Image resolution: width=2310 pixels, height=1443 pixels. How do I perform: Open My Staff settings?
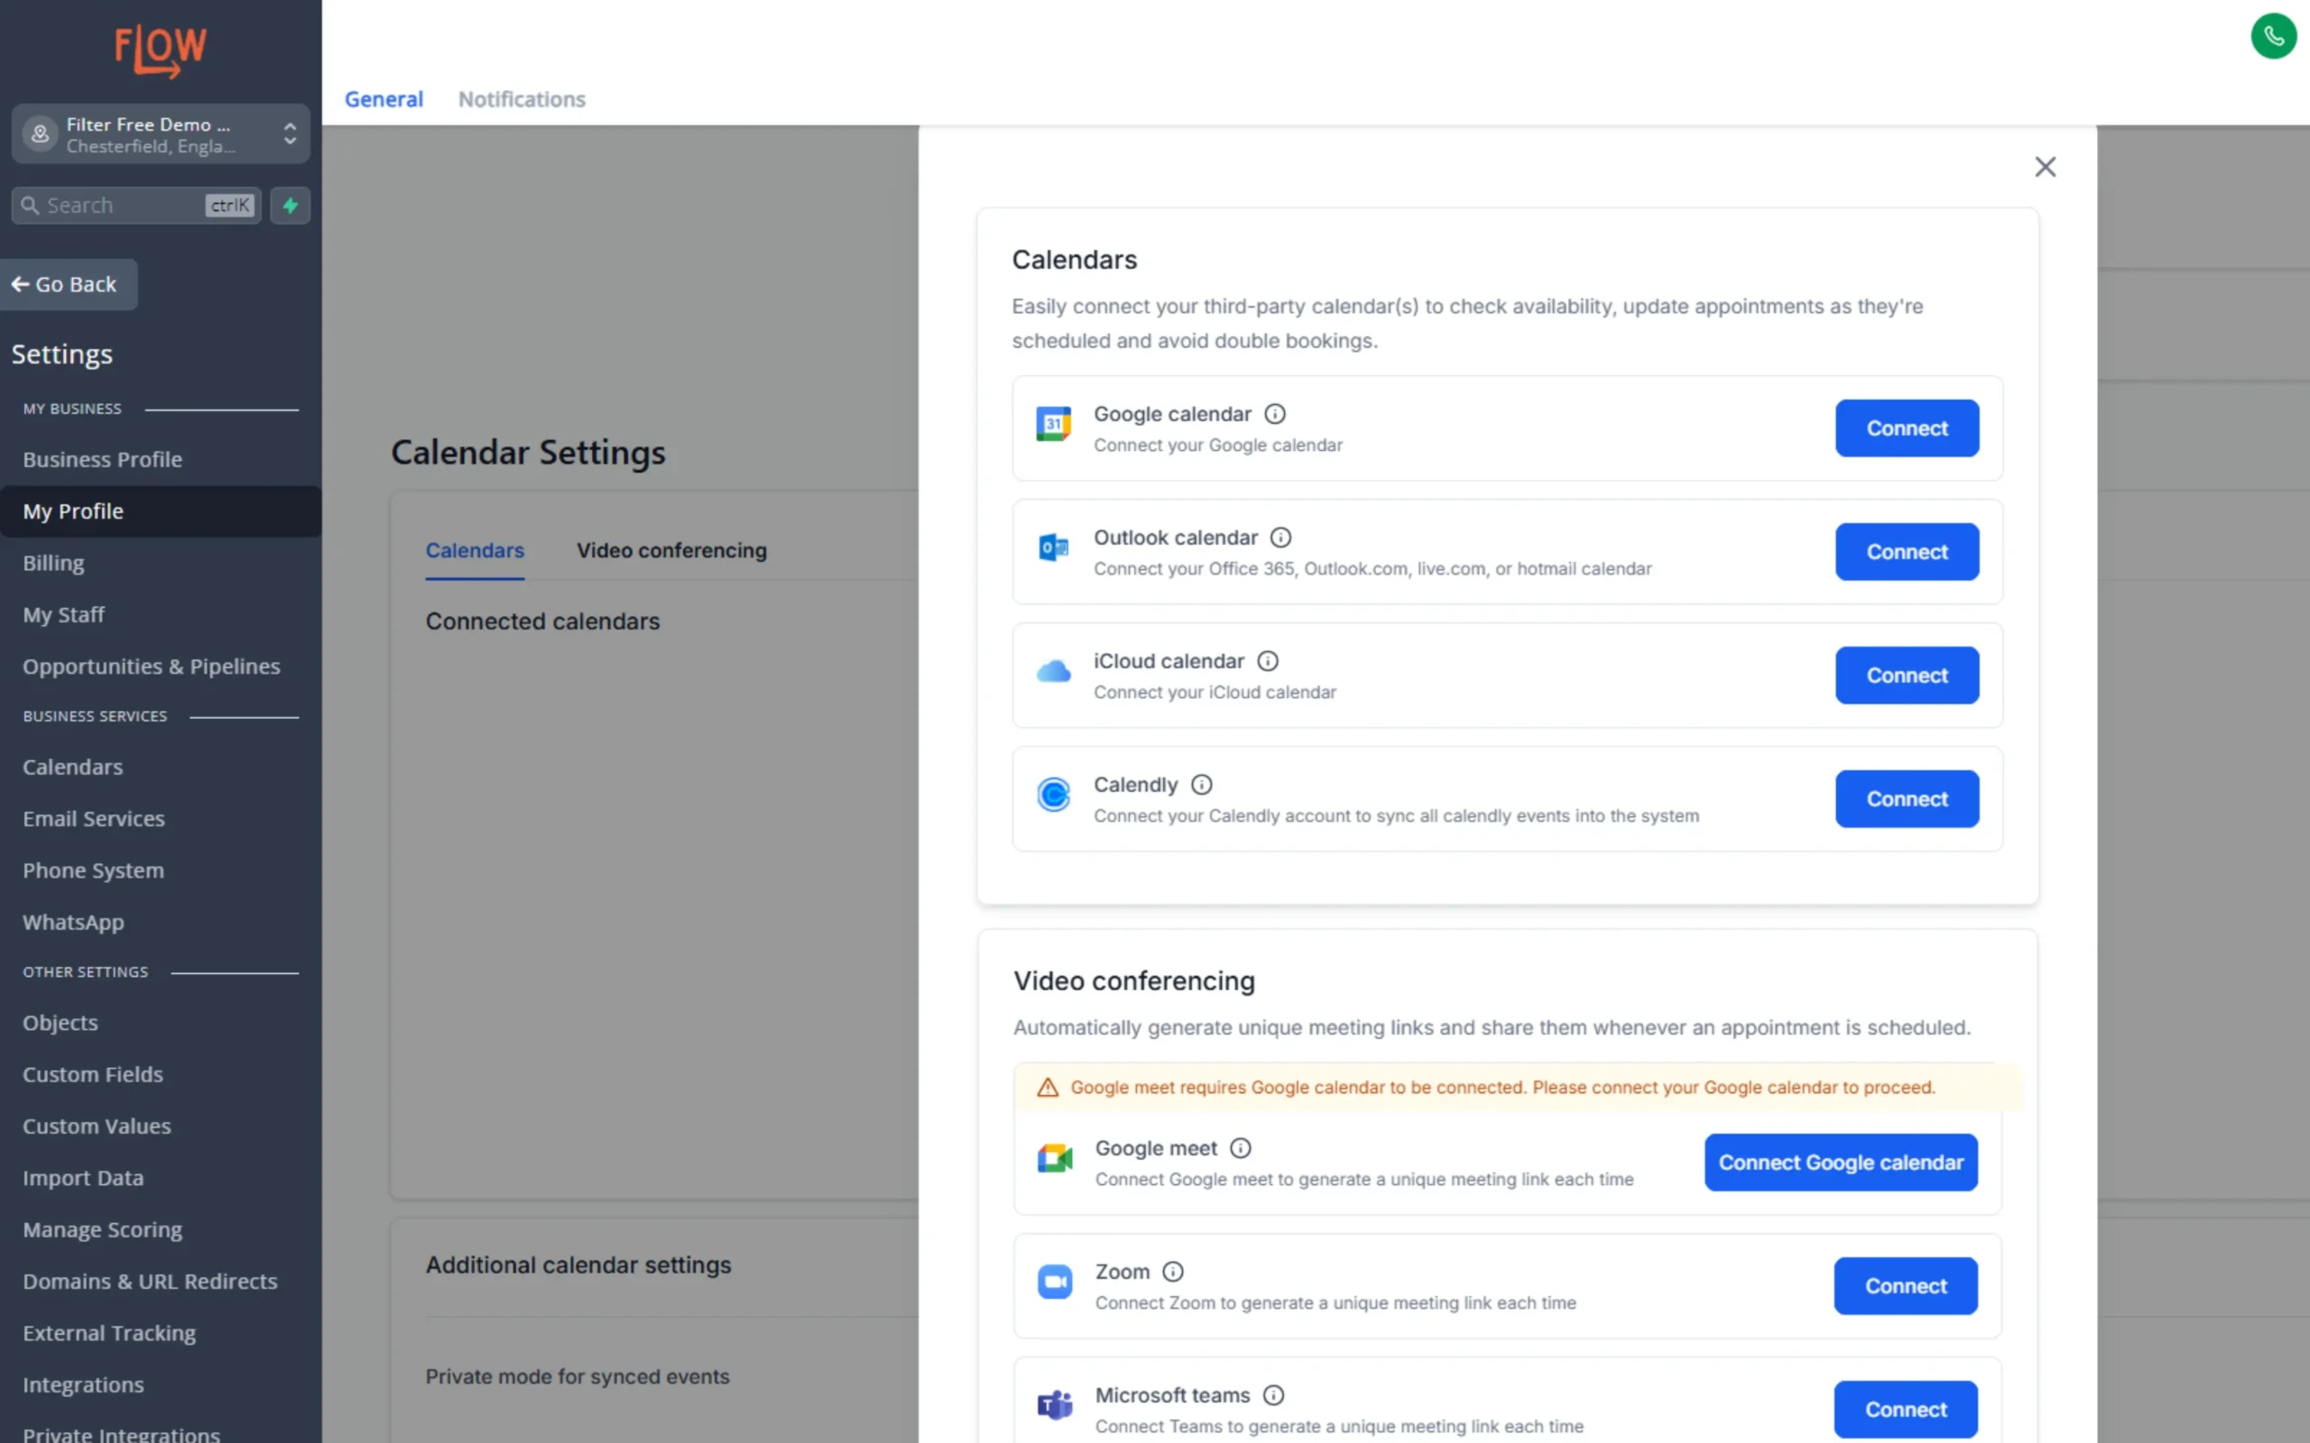tap(161, 614)
